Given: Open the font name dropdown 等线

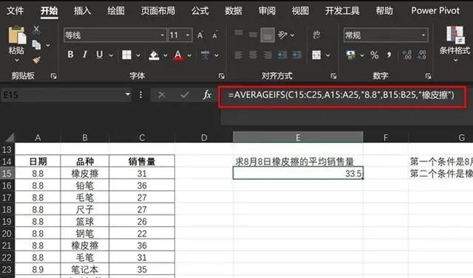Looking at the screenshot, I should [x=163, y=35].
